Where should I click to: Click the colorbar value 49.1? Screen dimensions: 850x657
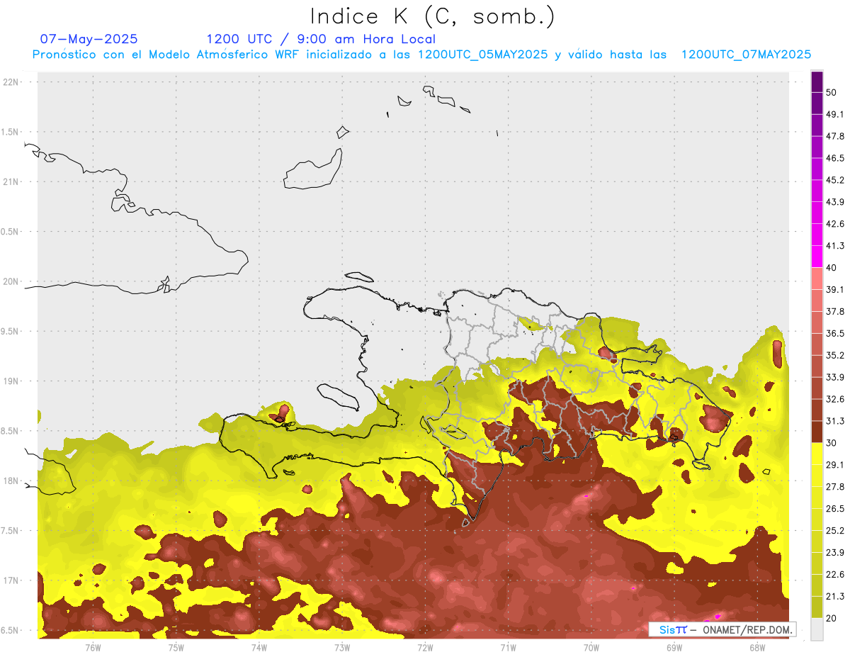(x=835, y=114)
